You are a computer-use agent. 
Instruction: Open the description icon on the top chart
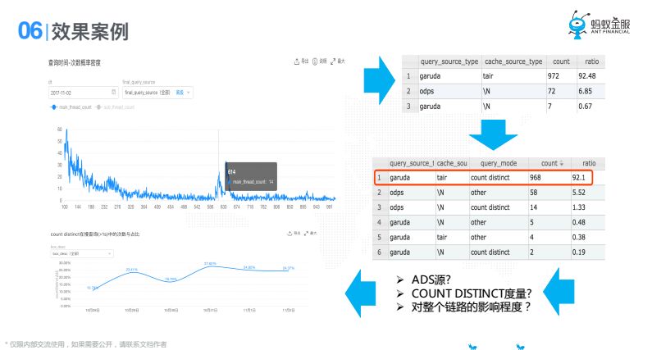[315, 61]
